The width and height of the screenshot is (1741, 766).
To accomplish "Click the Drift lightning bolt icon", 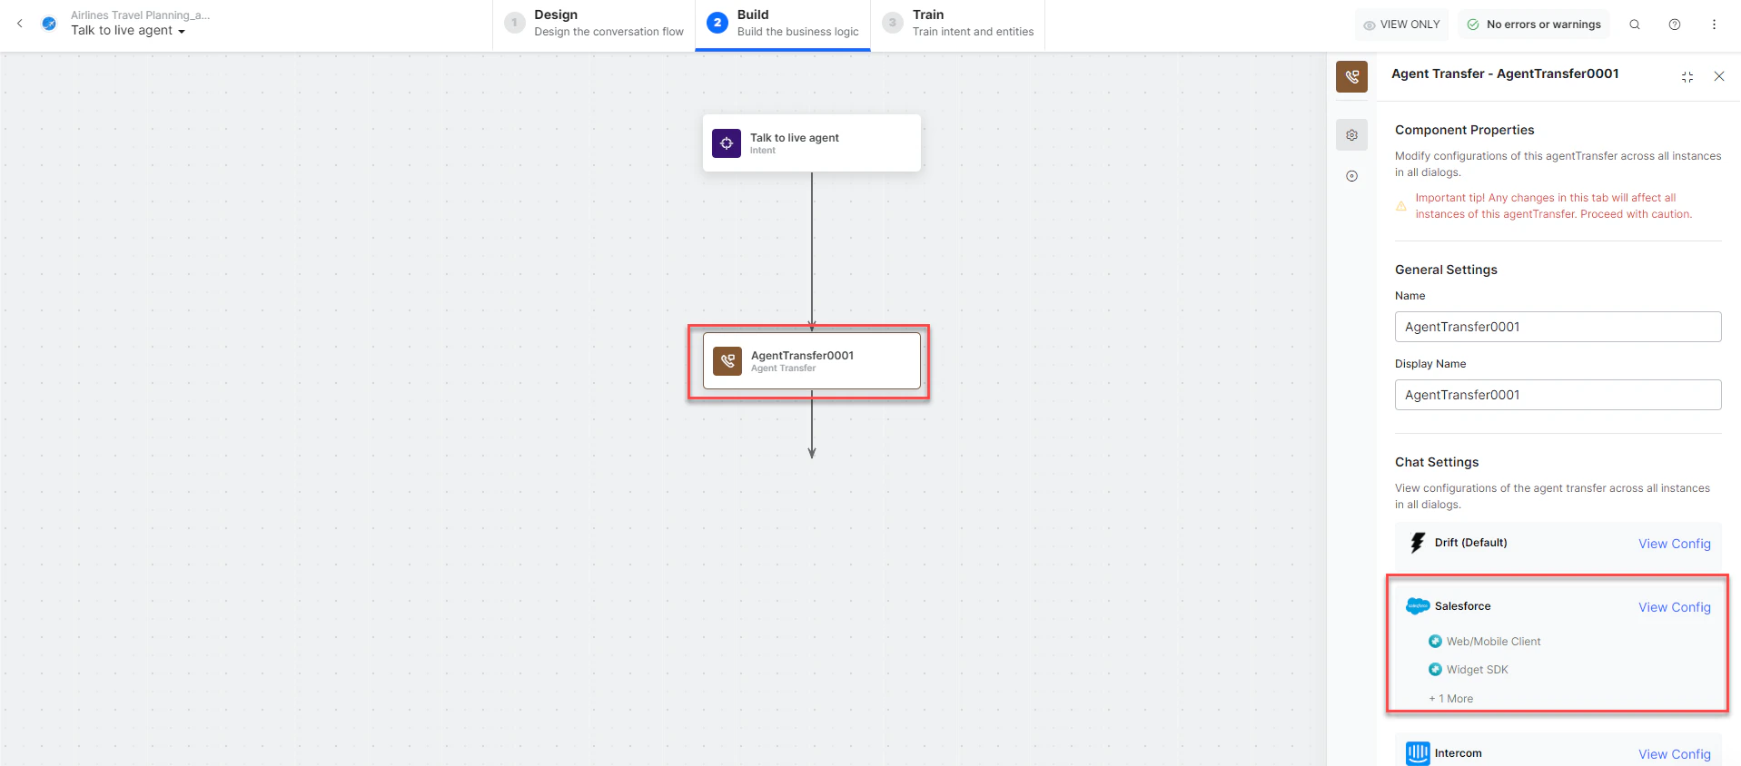I will pos(1419,542).
